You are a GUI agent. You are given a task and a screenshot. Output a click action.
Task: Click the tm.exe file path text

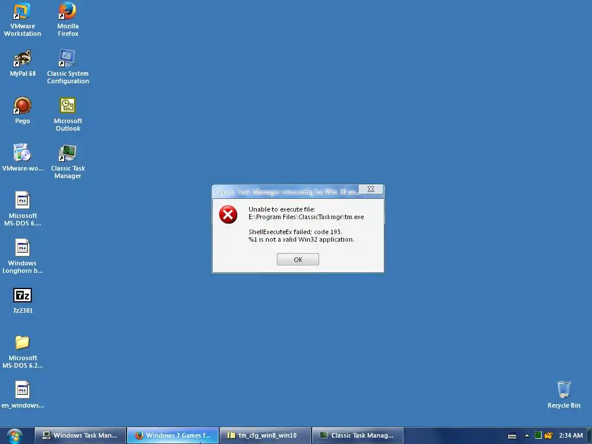tap(306, 217)
